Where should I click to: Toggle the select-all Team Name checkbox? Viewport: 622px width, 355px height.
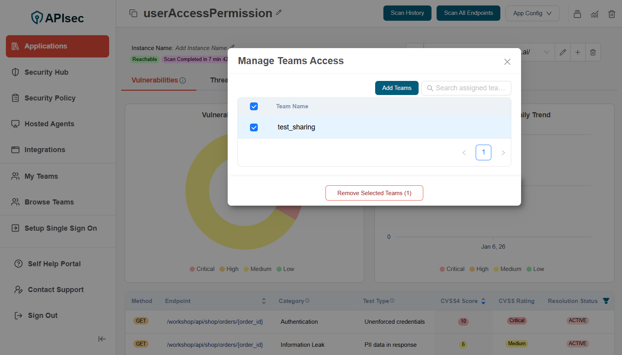(x=254, y=106)
